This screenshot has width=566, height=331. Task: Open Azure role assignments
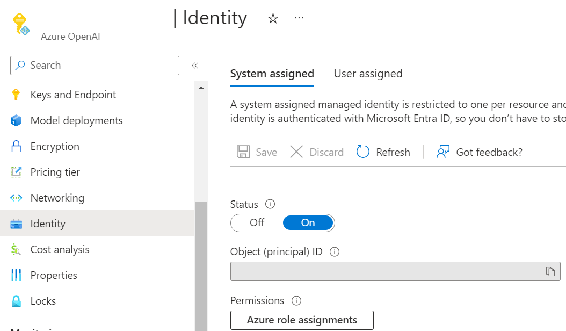click(302, 320)
